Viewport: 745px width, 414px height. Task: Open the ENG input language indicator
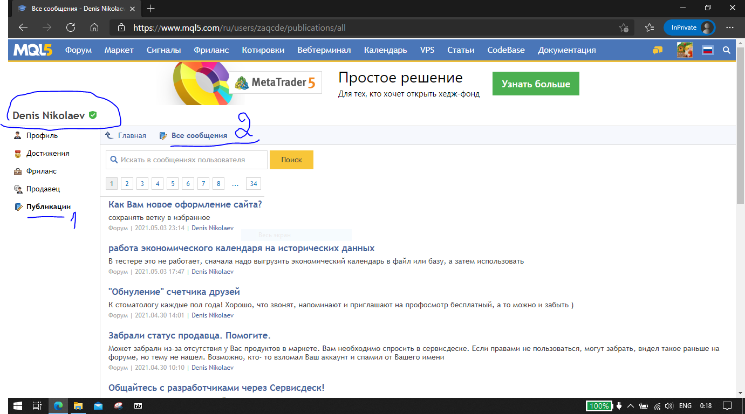click(x=685, y=406)
